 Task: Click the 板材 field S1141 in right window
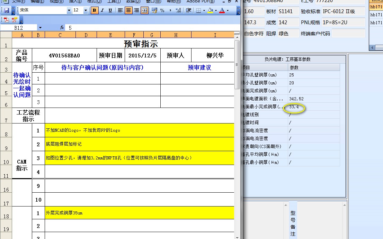(288, 11)
